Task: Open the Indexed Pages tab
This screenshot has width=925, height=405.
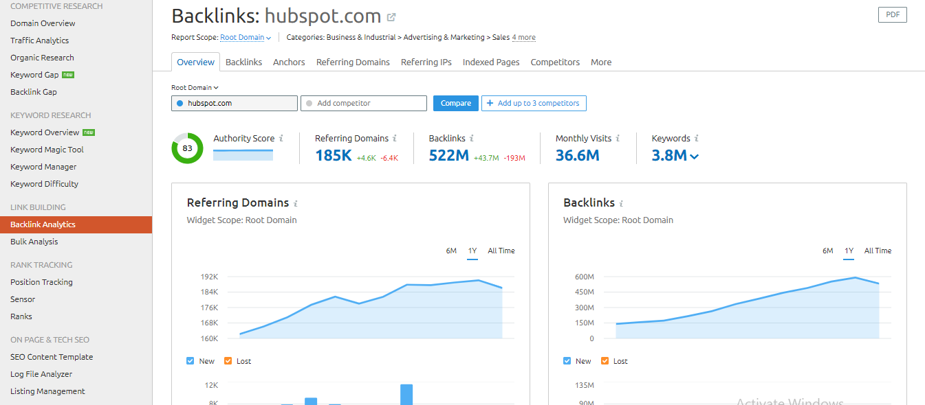Action: pyautogui.click(x=491, y=62)
